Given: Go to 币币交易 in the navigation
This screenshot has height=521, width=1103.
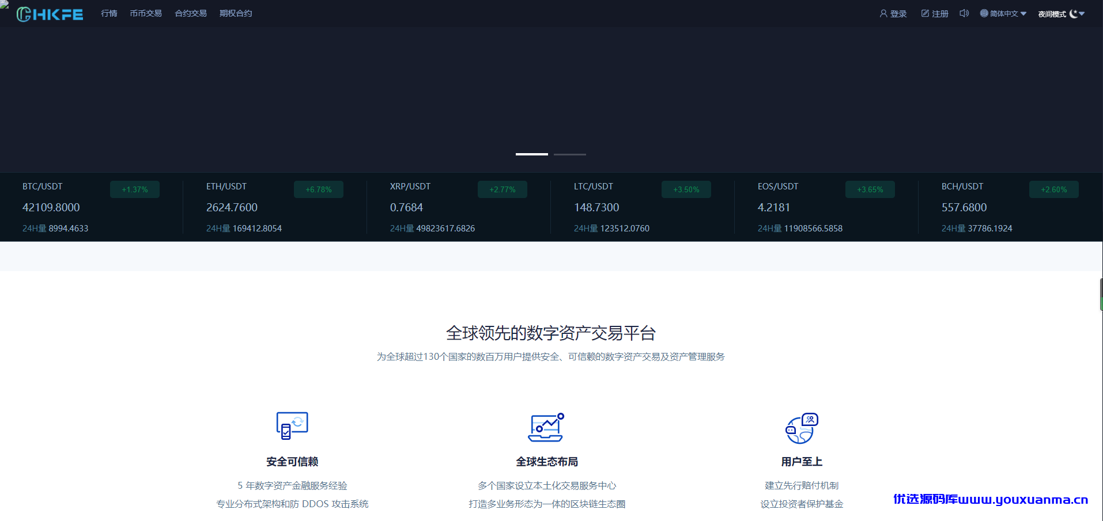Looking at the screenshot, I should coord(146,13).
